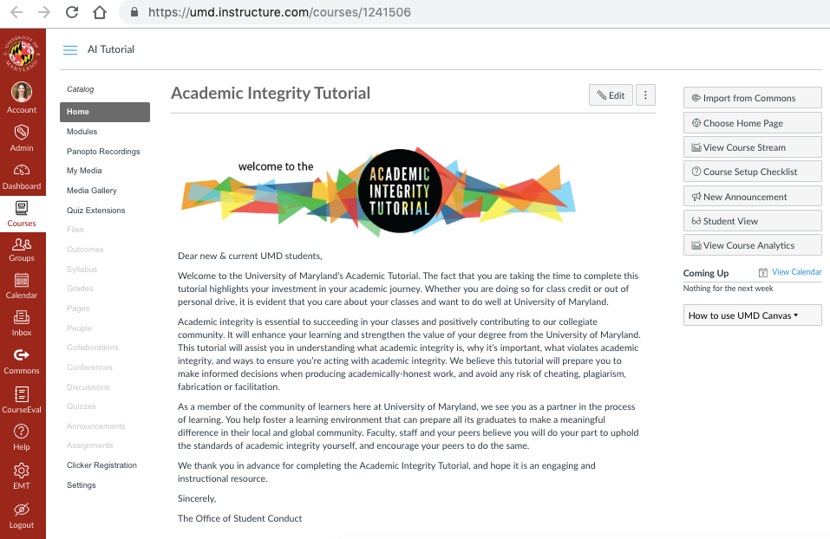Click the Help question mark icon
The height and width of the screenshot is (539, 830).
[22, 432]
